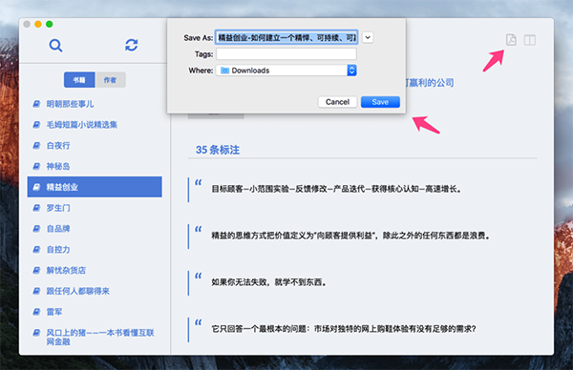The image size is (573, 370).
Task: Click book icon beside 神秘岛
Action: pos(36,166)
